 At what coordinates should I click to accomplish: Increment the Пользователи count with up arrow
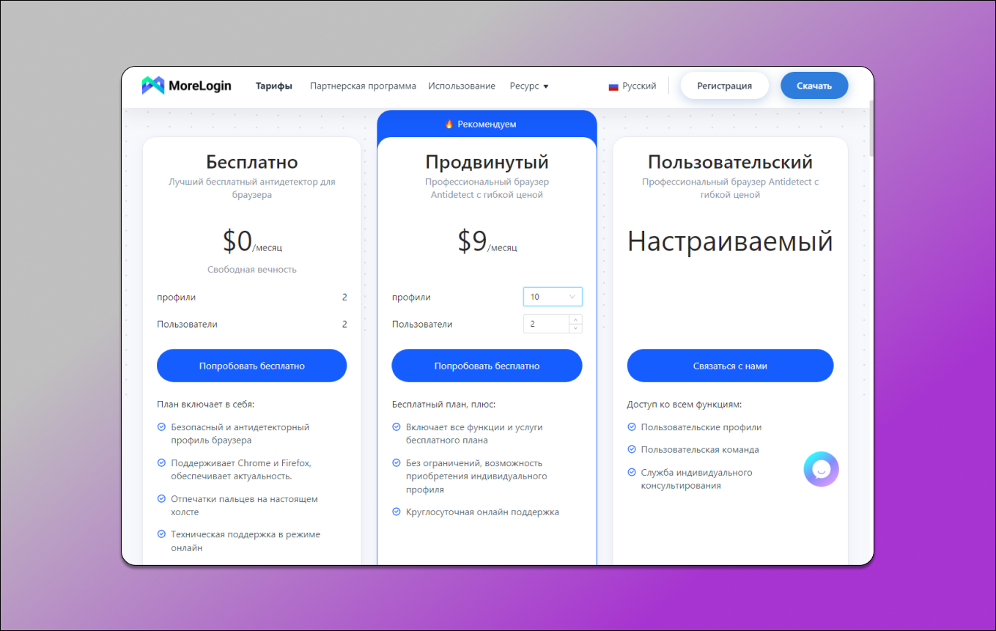(576, 320)
